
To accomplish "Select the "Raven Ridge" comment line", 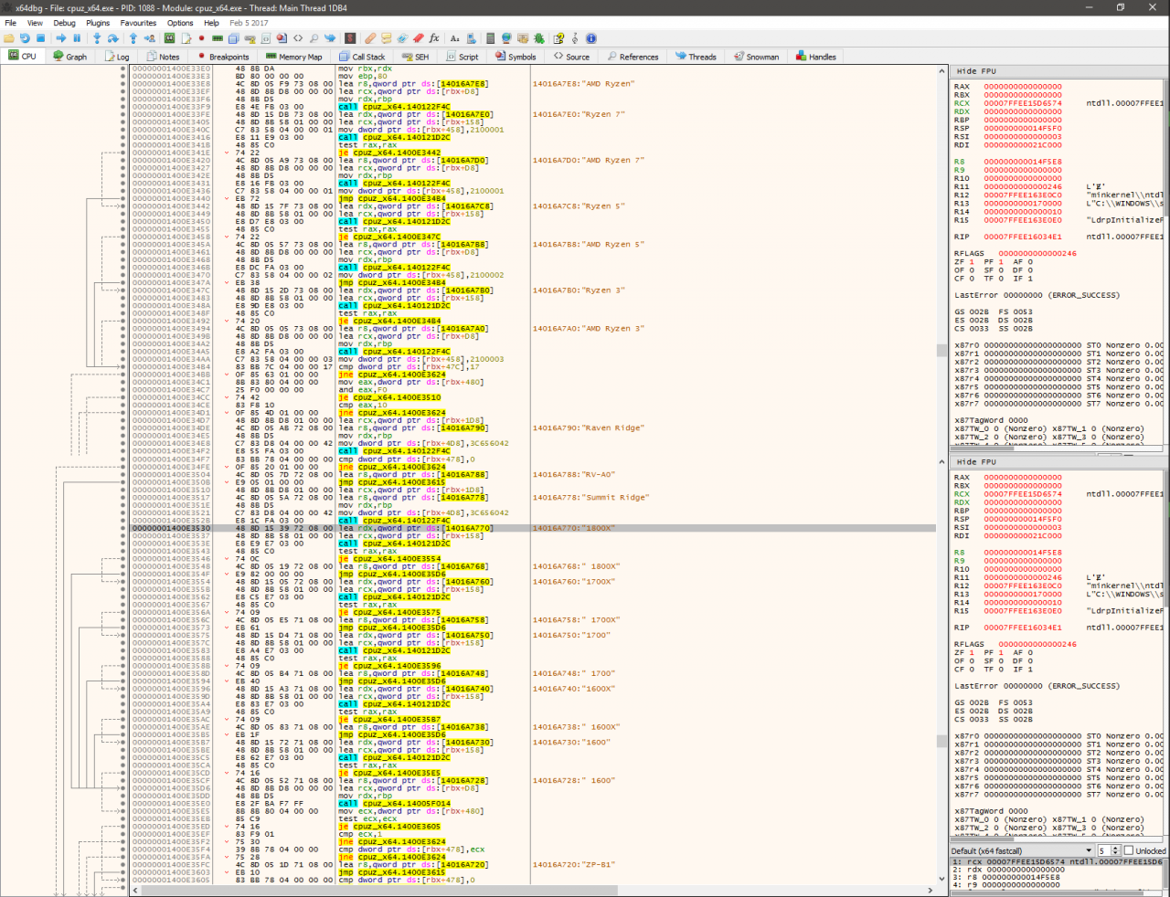I will coord(589,428).
